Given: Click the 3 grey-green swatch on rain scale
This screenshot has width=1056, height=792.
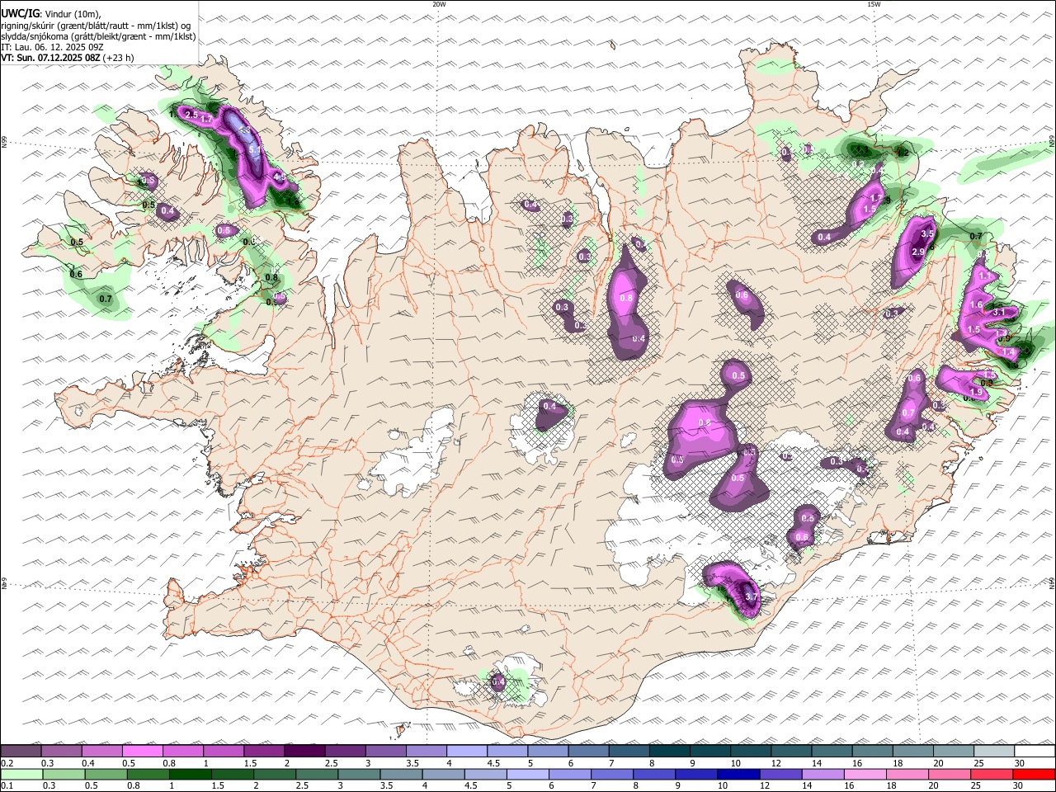Looking at the screenshot, I should click(x=359, y=775).
